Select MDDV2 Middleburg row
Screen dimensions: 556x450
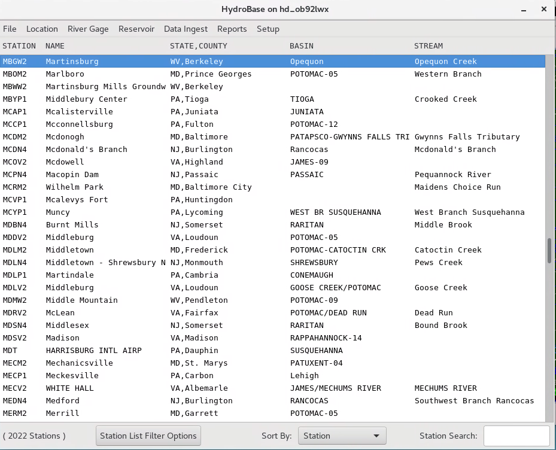[272, 237]
